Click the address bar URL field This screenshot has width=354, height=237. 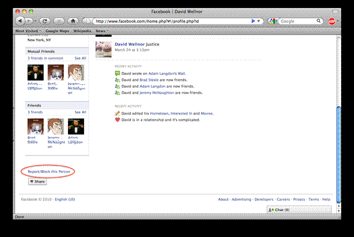point(172,21)
